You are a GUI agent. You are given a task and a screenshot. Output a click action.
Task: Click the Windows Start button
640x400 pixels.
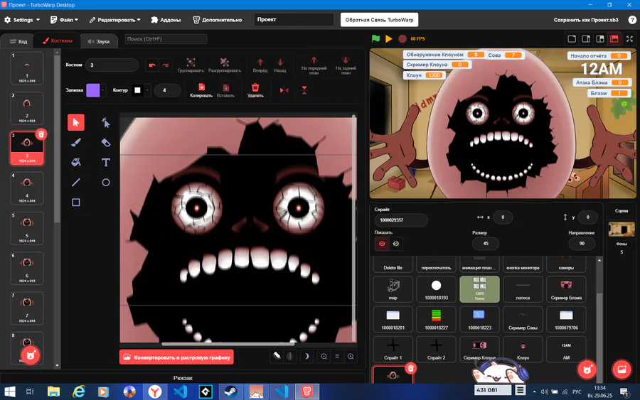[x=9, y=392]
